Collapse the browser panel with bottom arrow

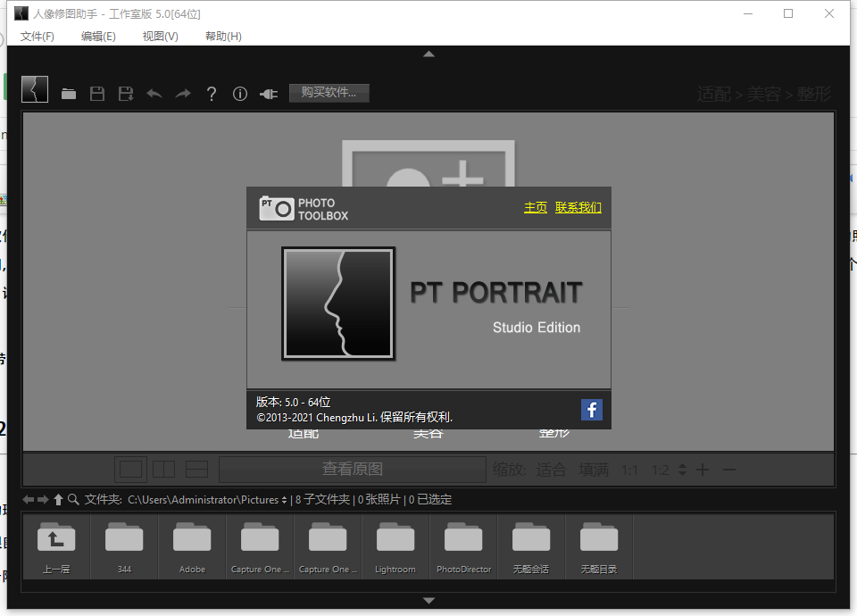[x=428, y=600]
